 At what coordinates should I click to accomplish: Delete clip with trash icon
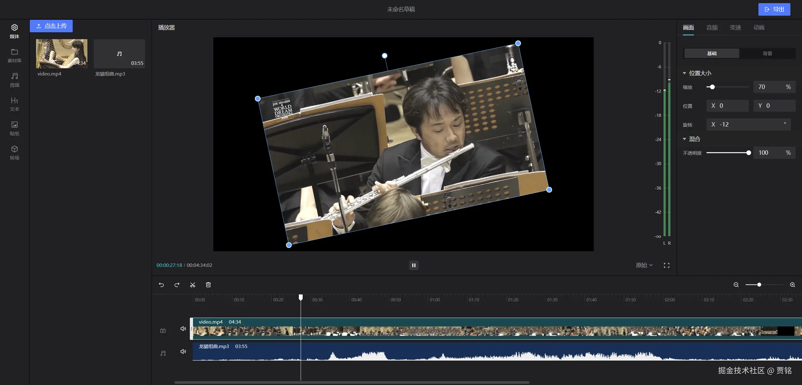[x=208, y=285]
